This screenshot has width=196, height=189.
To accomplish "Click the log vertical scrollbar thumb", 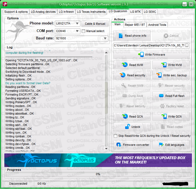I will pos(106,98).
